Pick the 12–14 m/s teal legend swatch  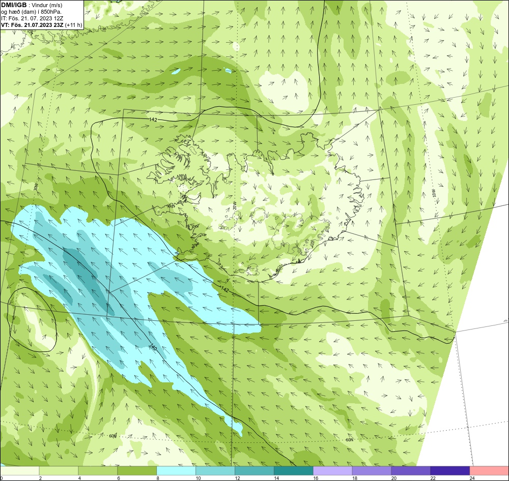pos(254,470)
